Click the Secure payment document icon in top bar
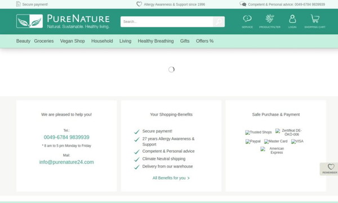The image size is (338, 203). pyautogui.click(x=19, y=4)
